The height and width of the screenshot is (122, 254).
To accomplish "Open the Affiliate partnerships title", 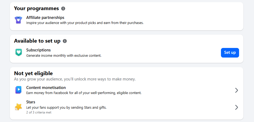I will click(x=45, y=18).
